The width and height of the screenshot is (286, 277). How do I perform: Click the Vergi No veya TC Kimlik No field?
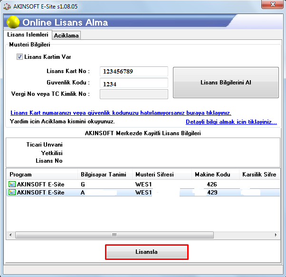coord(134,94)
